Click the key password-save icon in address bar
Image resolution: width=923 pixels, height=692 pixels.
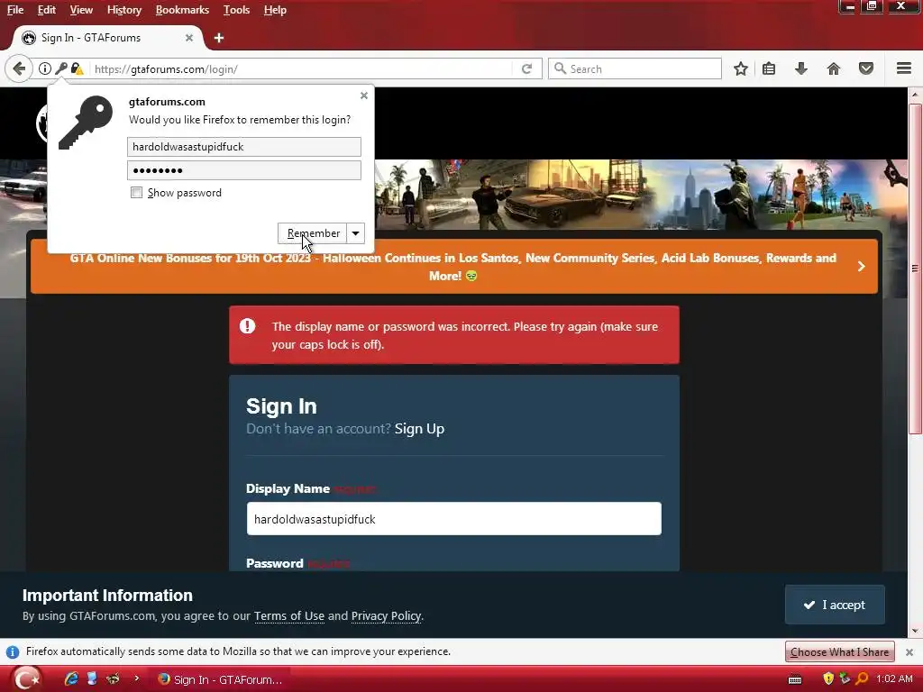[x=60, y=68]
